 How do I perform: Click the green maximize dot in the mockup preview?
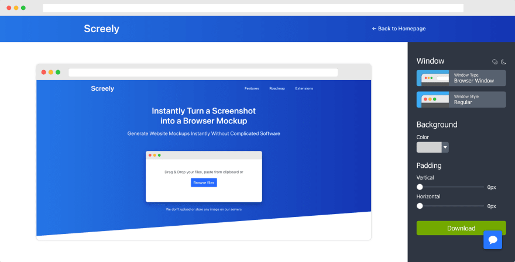(x=58, y=73)
